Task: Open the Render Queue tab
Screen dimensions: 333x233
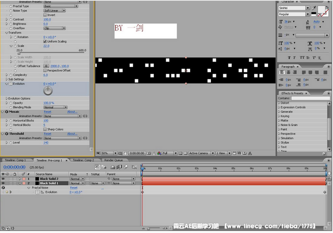Action: pyautogui.click(x=113, y=160)
